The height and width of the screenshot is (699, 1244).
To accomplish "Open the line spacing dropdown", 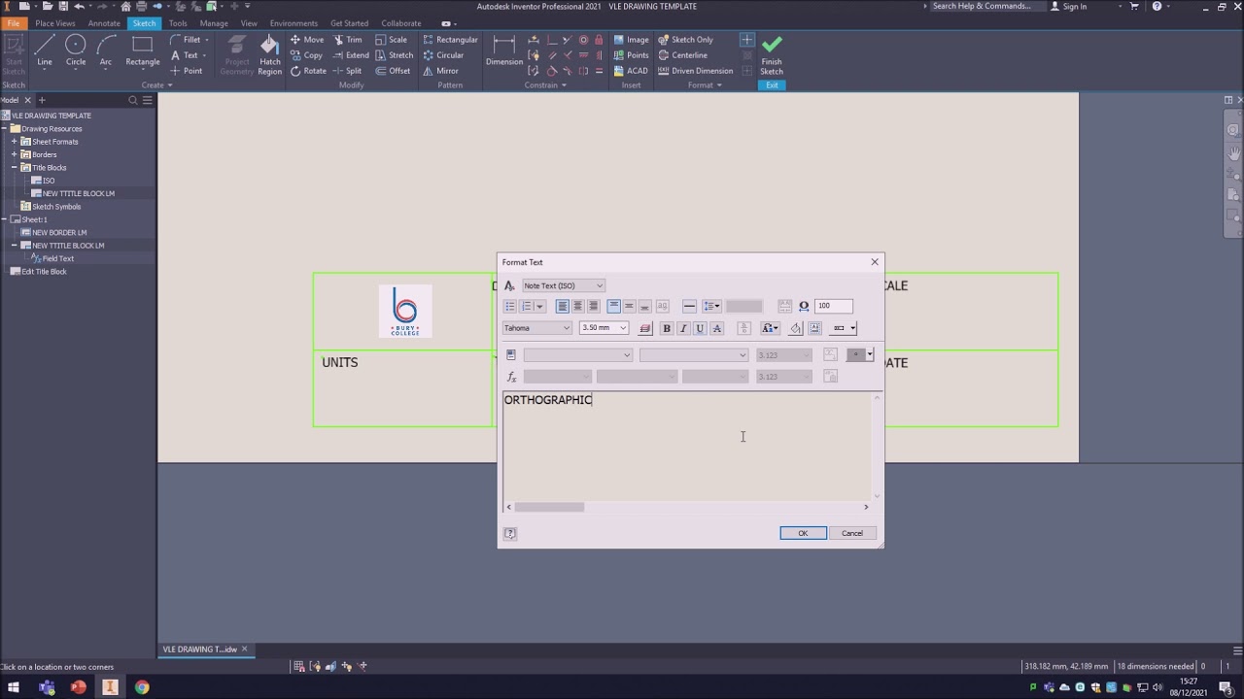I will point(711,306).
